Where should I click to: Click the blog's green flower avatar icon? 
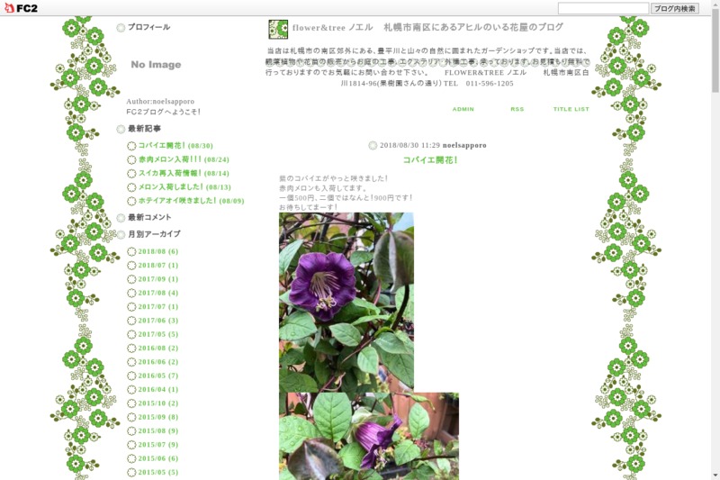tap(278, 29)
